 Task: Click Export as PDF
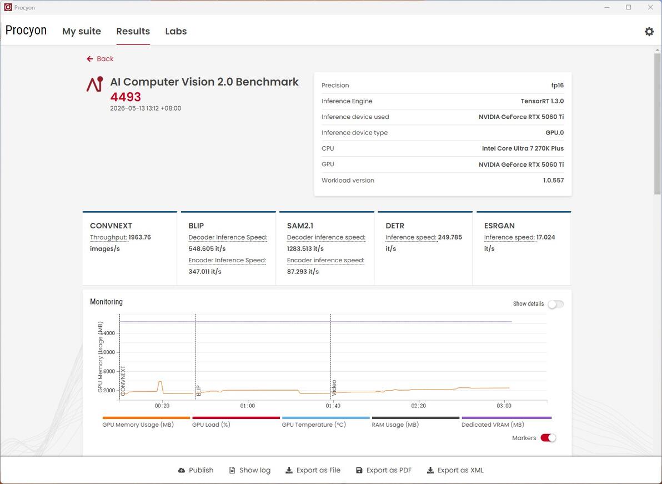point(384,470)
